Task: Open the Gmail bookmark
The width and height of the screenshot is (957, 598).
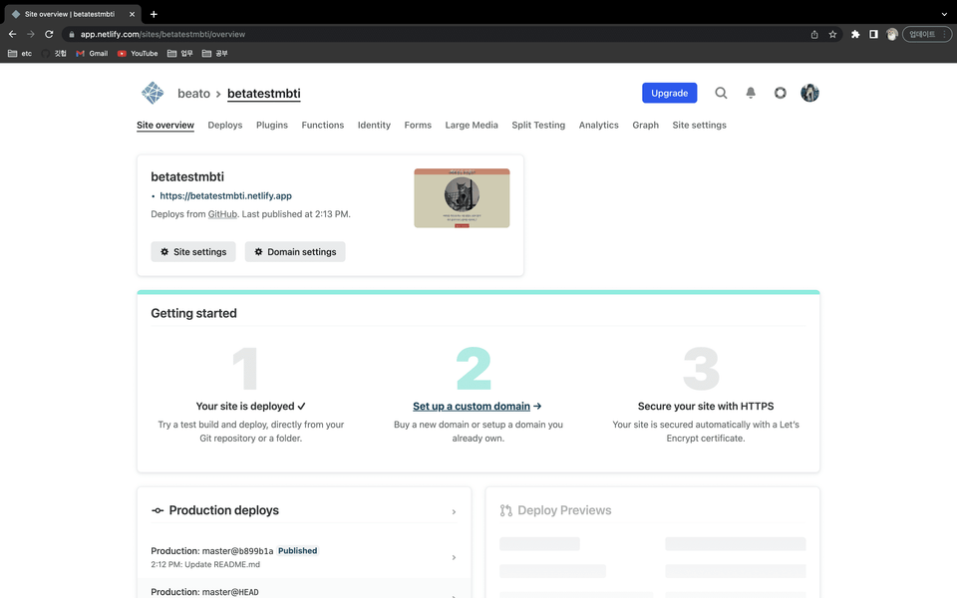Action: click(x=92, y=53)
